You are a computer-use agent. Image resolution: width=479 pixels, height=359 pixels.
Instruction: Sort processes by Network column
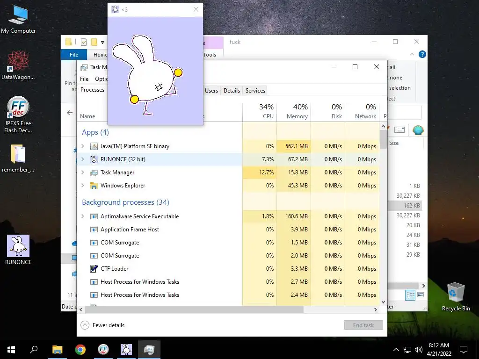(363, 111)
